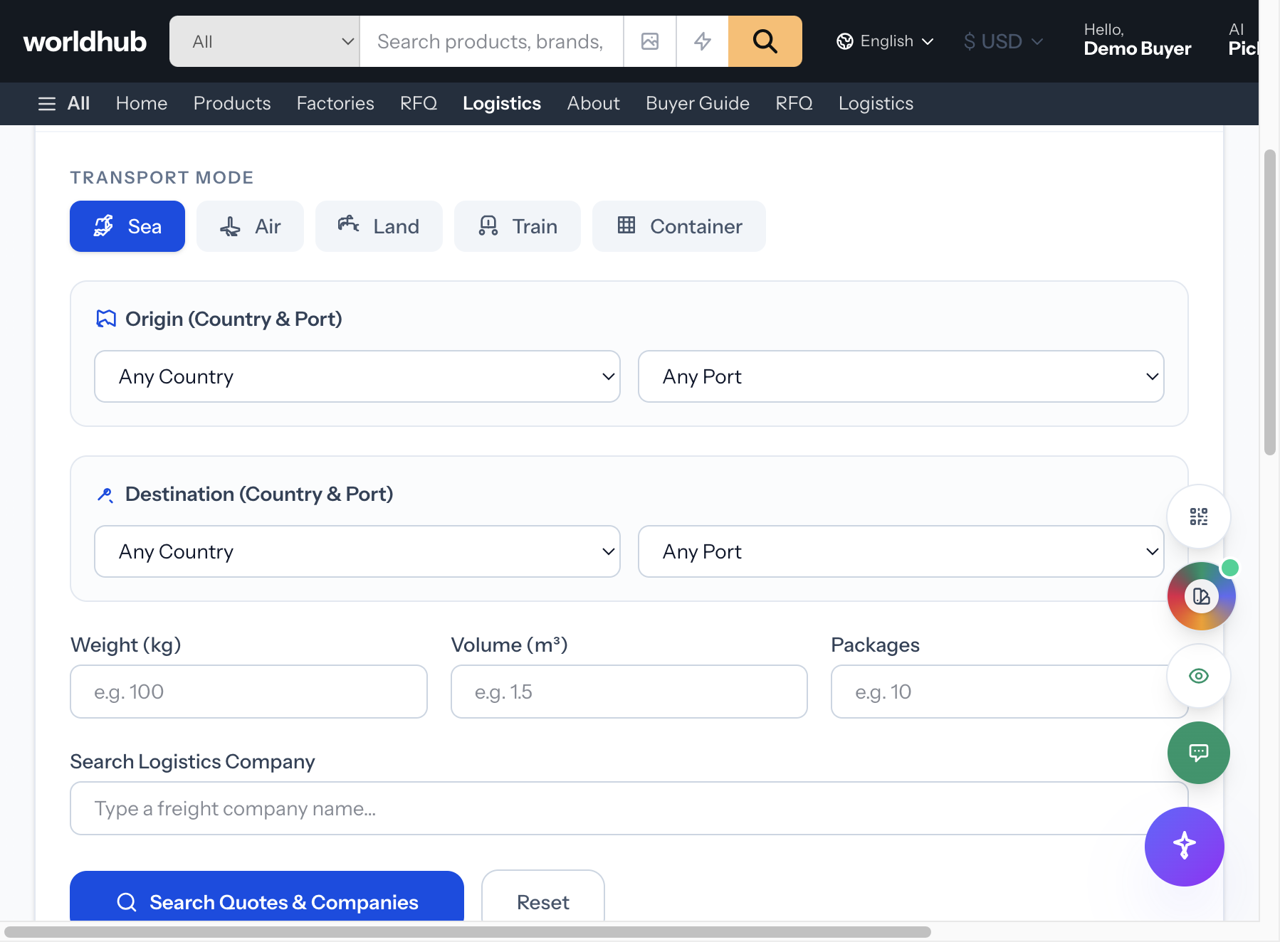The height and width of the screenshot is (942, 1280).
Task: Click the purple sparkle AI button
Action: coord(1185,847)
